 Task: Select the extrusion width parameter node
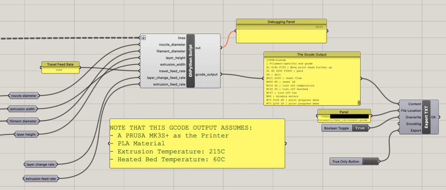click(23, 109)
